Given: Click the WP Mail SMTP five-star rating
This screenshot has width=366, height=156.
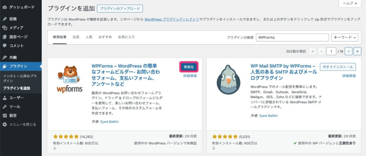Looking at the screenshot, I should click(x=225, y=137).
